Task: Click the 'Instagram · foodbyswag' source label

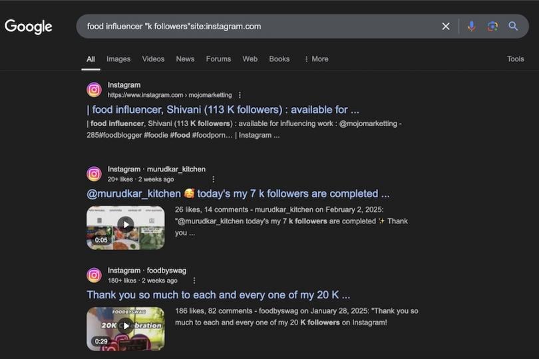Action: (147, 271)
